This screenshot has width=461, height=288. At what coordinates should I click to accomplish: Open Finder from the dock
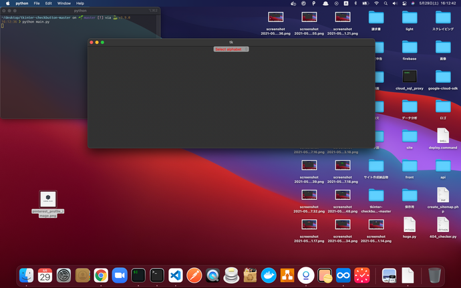pyautogui.click(x=27, y=275)
